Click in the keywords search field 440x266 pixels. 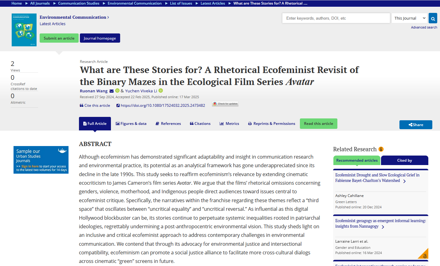(336, 18)
